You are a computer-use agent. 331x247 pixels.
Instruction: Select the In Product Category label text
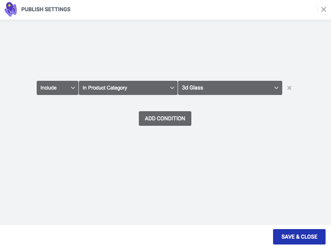point(105,88)
